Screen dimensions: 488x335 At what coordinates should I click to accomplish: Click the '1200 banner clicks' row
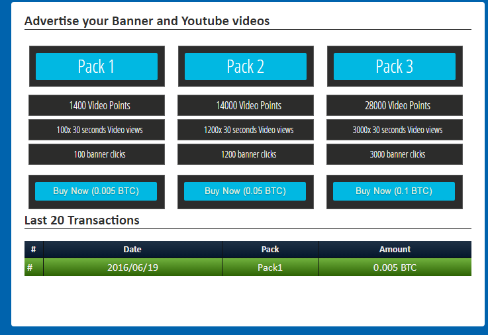[246, 154]
